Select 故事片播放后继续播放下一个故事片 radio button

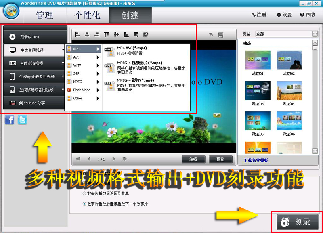(x=84, y=204)
